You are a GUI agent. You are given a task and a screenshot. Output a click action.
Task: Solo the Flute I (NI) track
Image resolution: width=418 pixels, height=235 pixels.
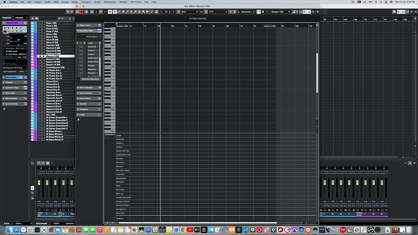pyautogui.click(x=44, y=23)
